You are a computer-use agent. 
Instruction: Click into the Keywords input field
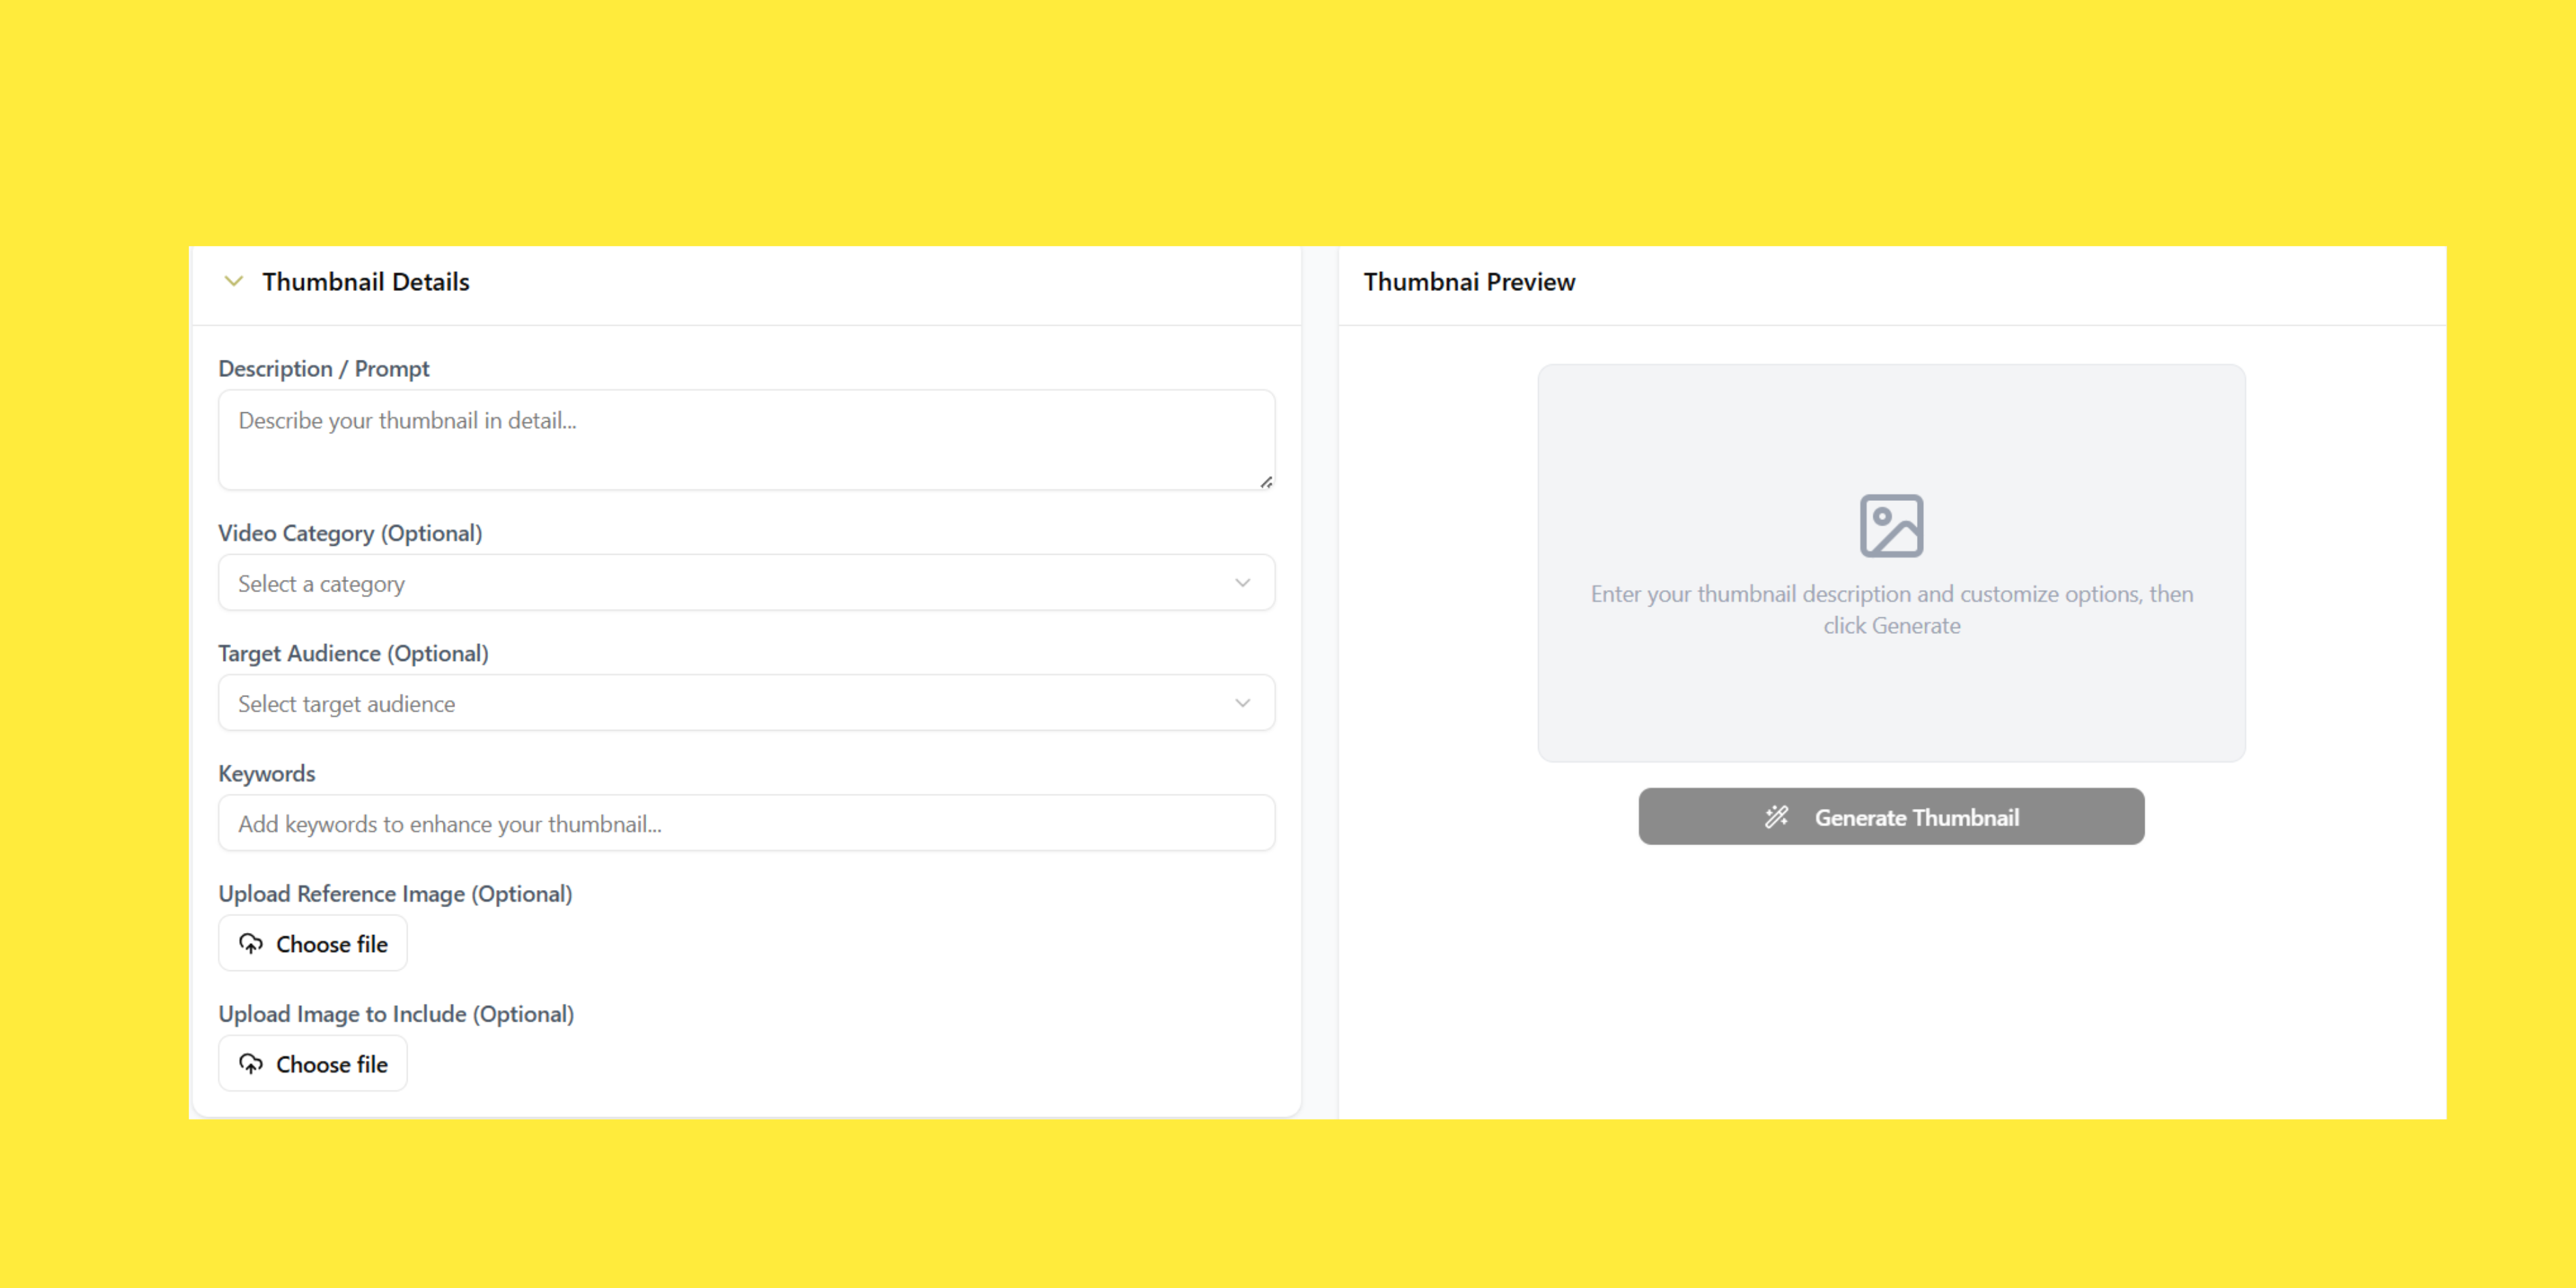point(745,824)
